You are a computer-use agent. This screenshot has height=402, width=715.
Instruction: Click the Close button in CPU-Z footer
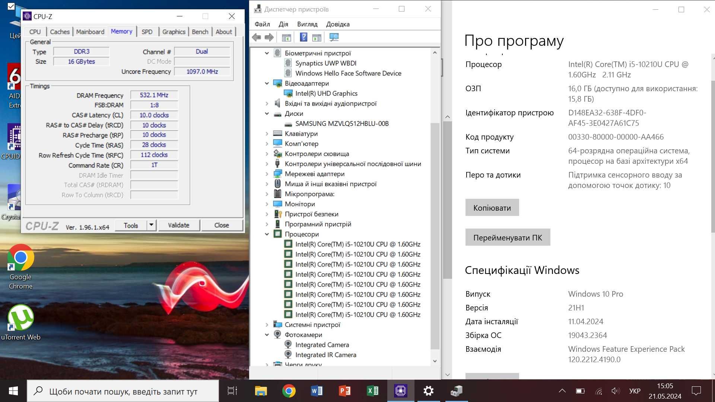222,225
